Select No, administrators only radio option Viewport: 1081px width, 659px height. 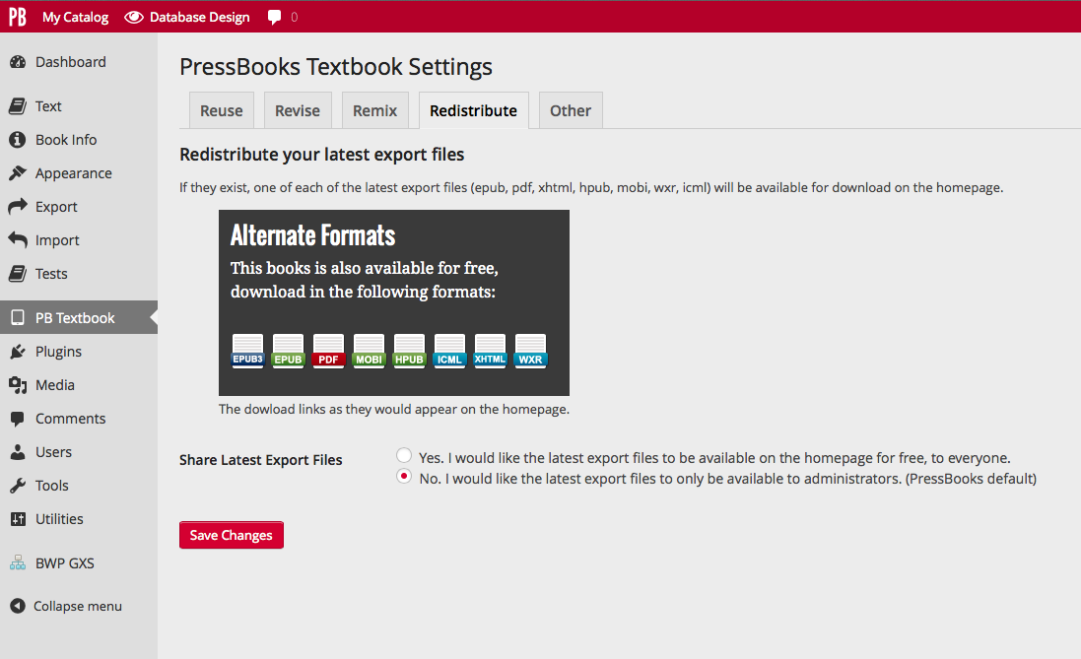[x=404, y=477]
